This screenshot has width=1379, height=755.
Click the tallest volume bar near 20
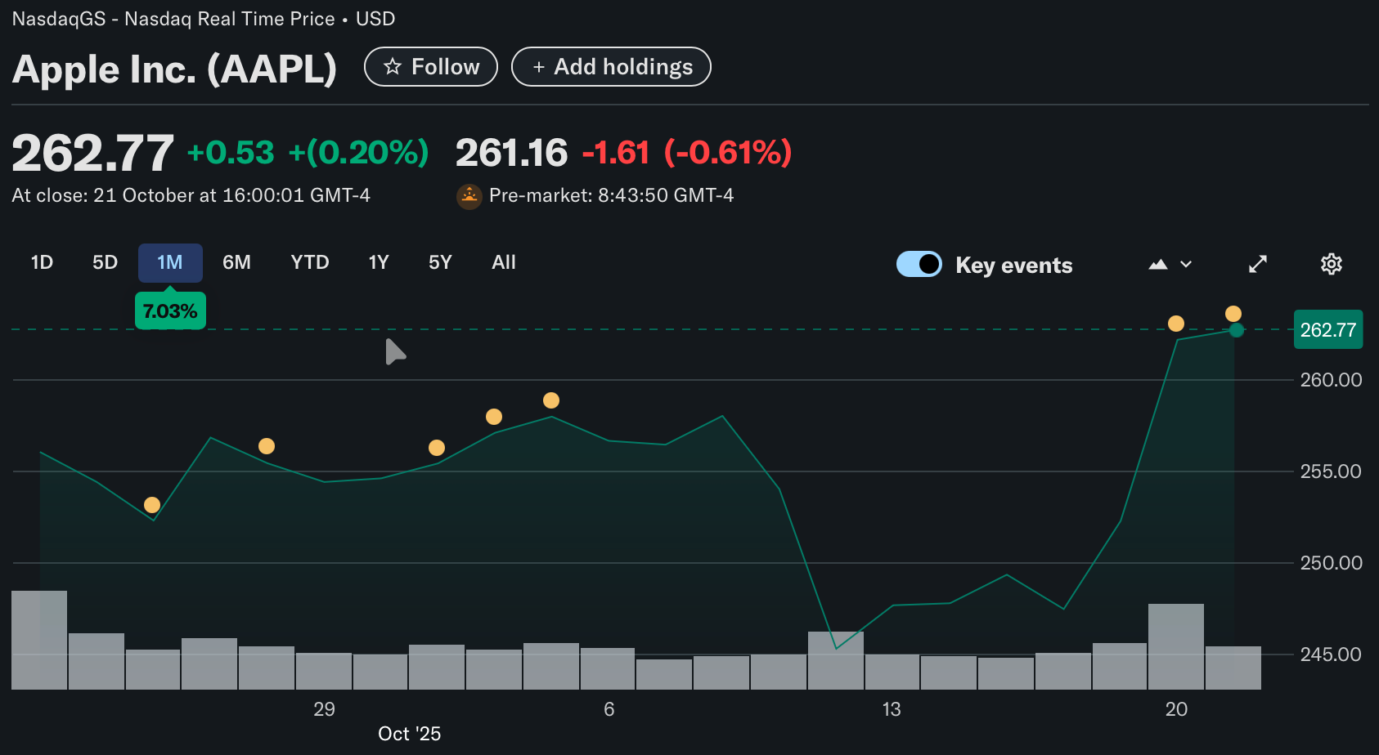pos(1175,646)
